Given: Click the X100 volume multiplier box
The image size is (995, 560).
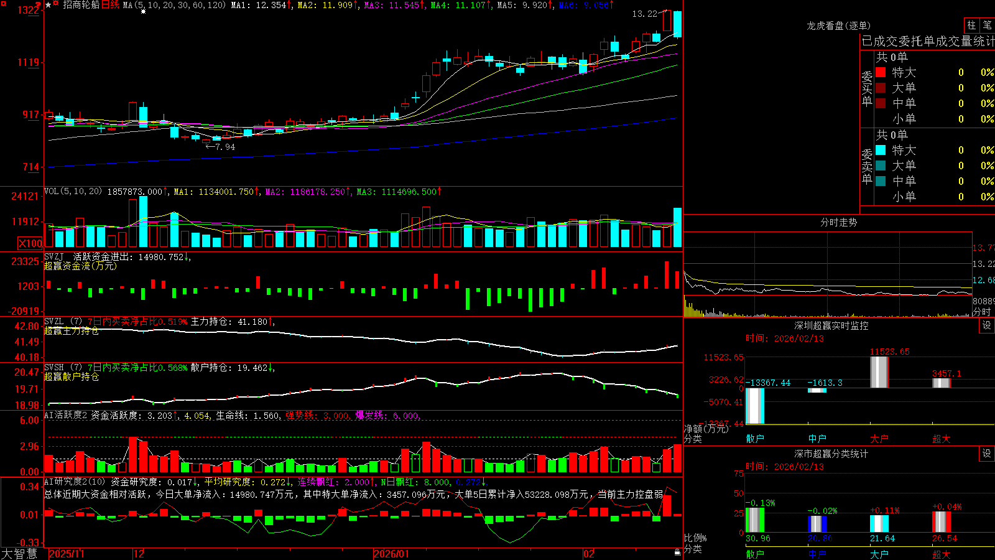Looking at the screenshot, I should pyautogui.click(x=30, y=243).
